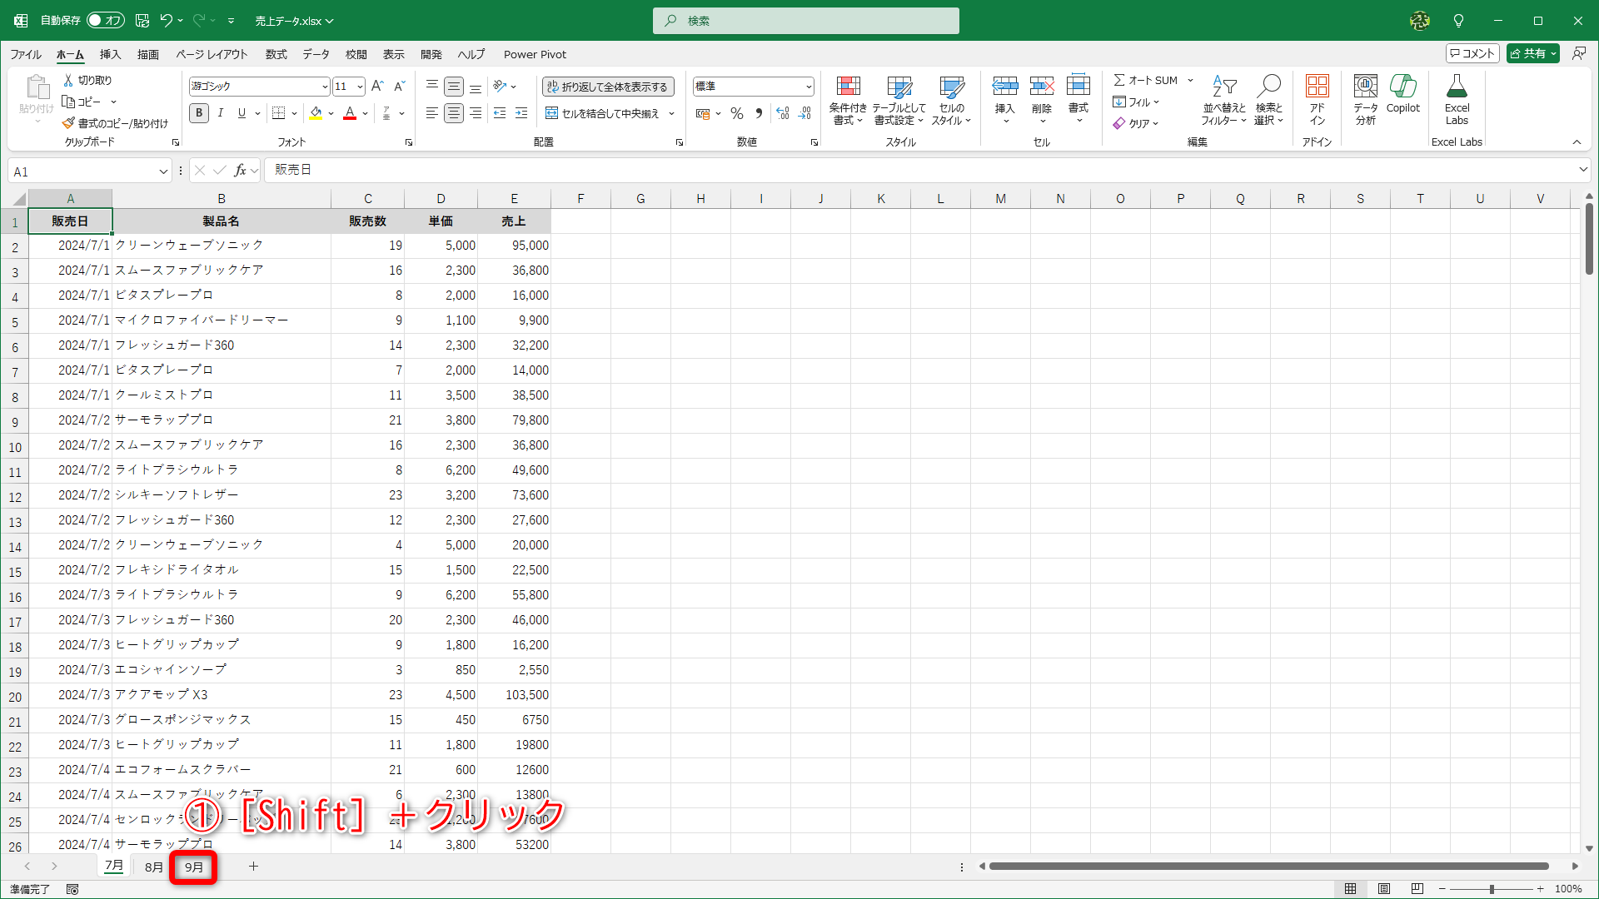Toggle the AutoSave switch
1599x899 pixels.
pos(105,20)
